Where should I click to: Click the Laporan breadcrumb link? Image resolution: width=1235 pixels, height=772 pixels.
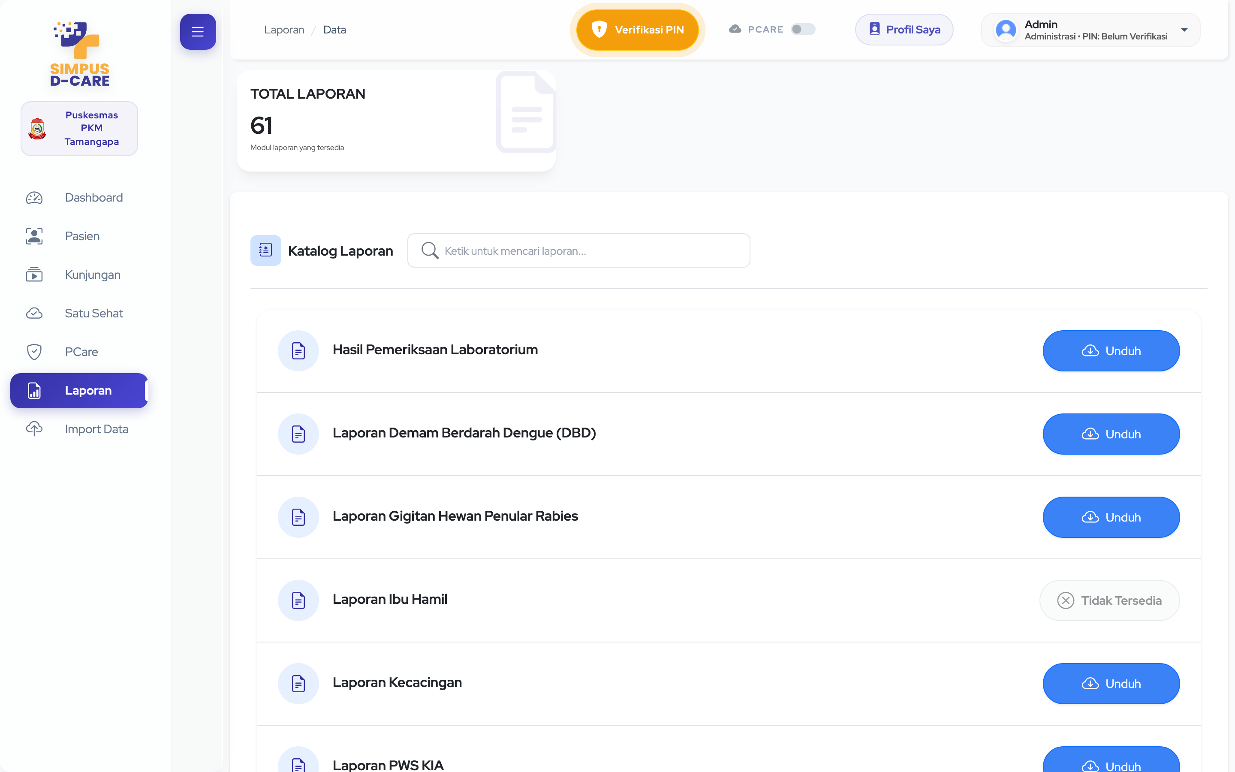pos(284,30)
